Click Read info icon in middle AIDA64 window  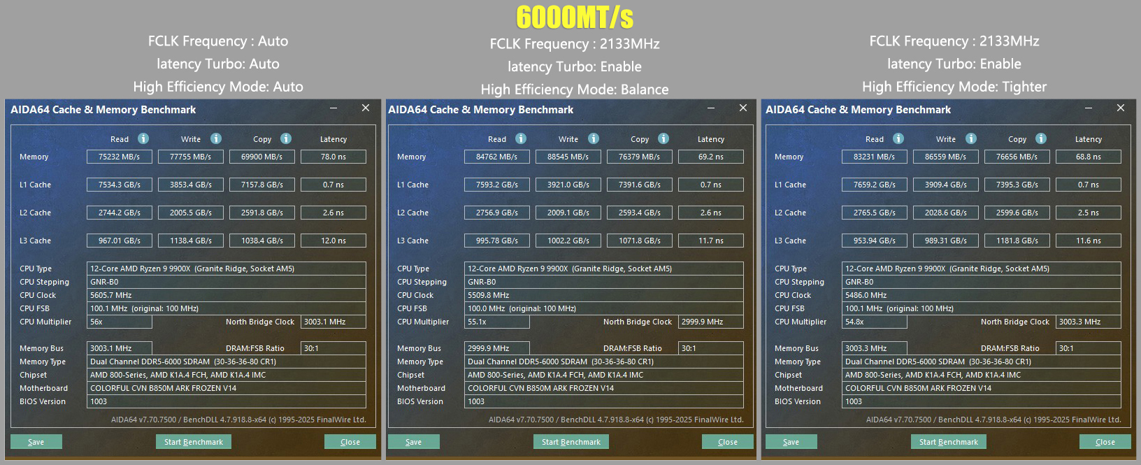point(521,138)
